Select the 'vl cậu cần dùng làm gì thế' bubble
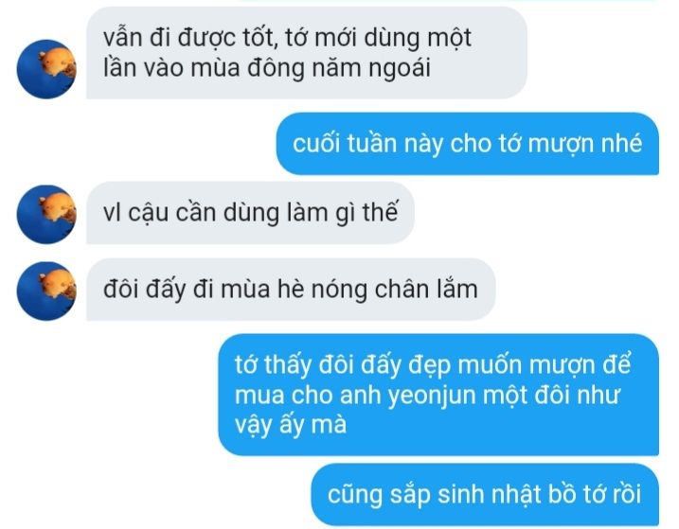The width and height of the screenshot is (679, 529). pyautogui.click(x=250, y=213)
